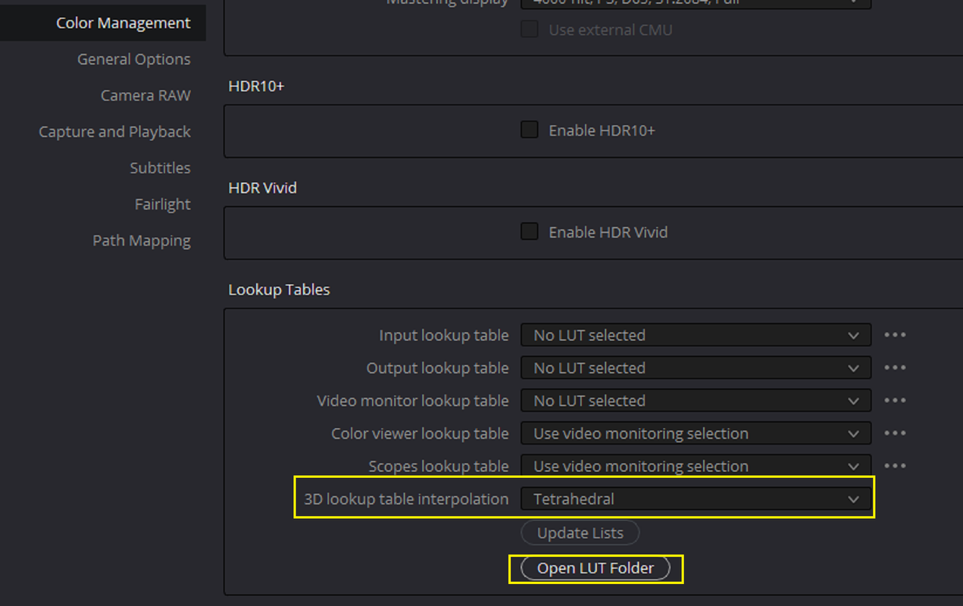Open the Path Mapping settings

tap(142, 241)
